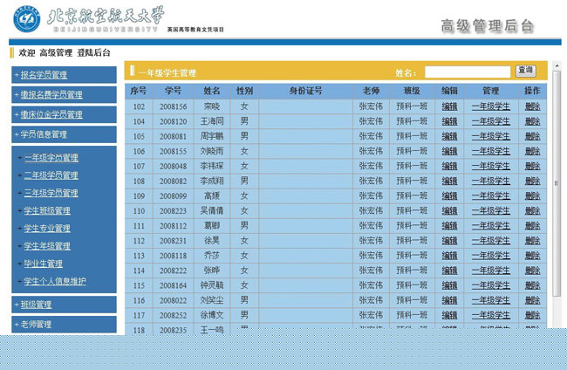Expand the 老师管理 sidebar section

coord(36,325)
